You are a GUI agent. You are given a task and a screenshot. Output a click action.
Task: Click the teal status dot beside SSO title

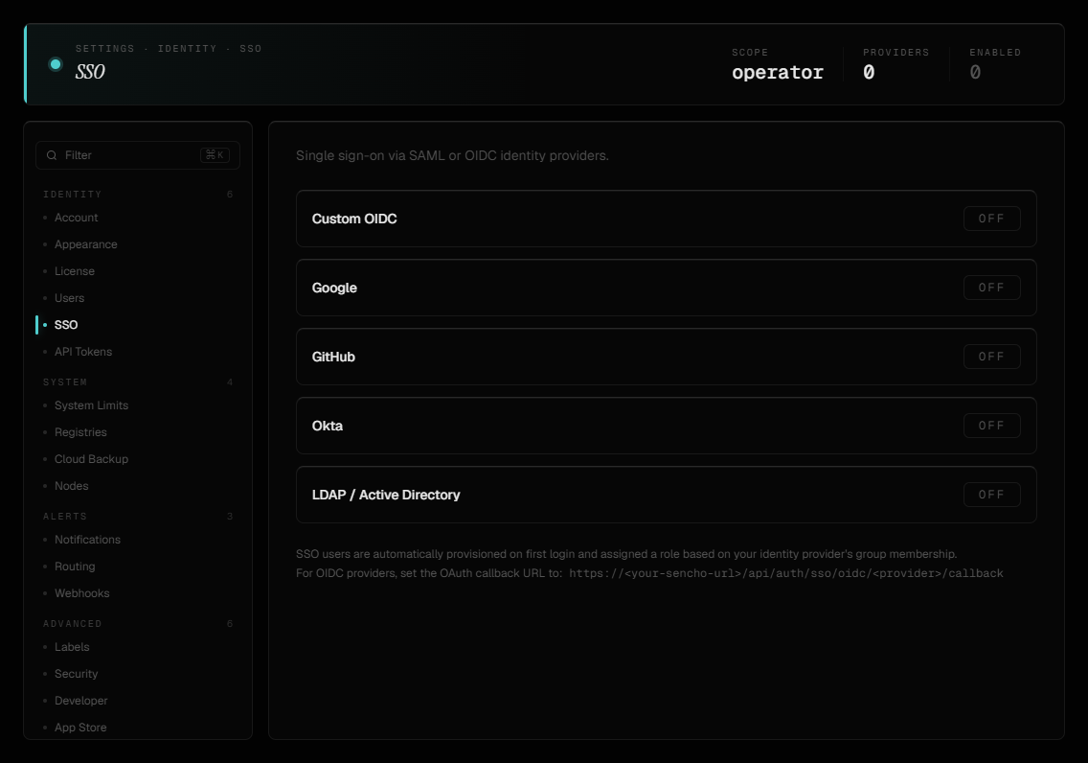[x=56, y=64]
